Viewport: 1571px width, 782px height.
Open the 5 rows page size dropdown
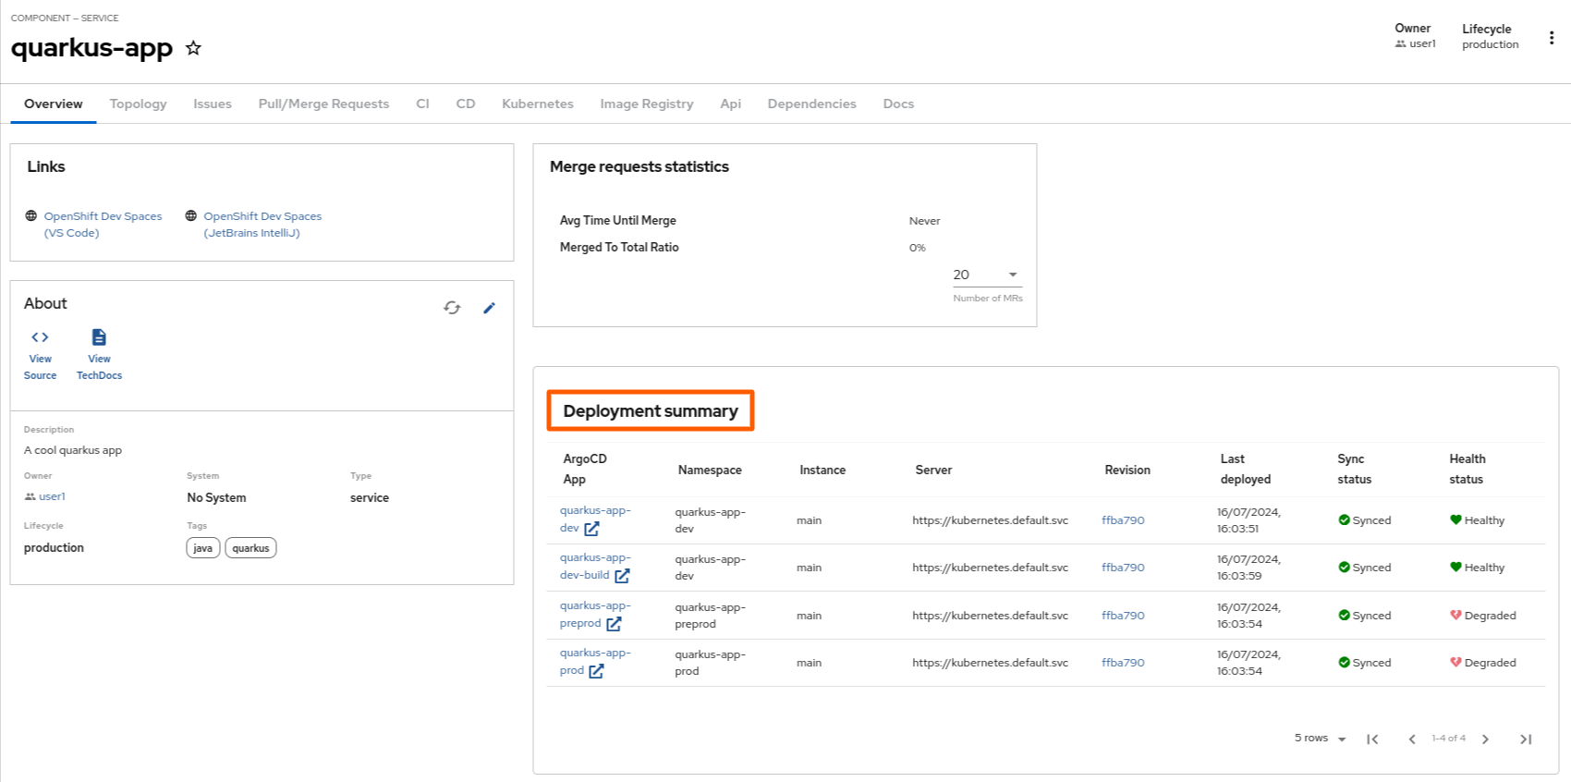[x=1320, y=739]
